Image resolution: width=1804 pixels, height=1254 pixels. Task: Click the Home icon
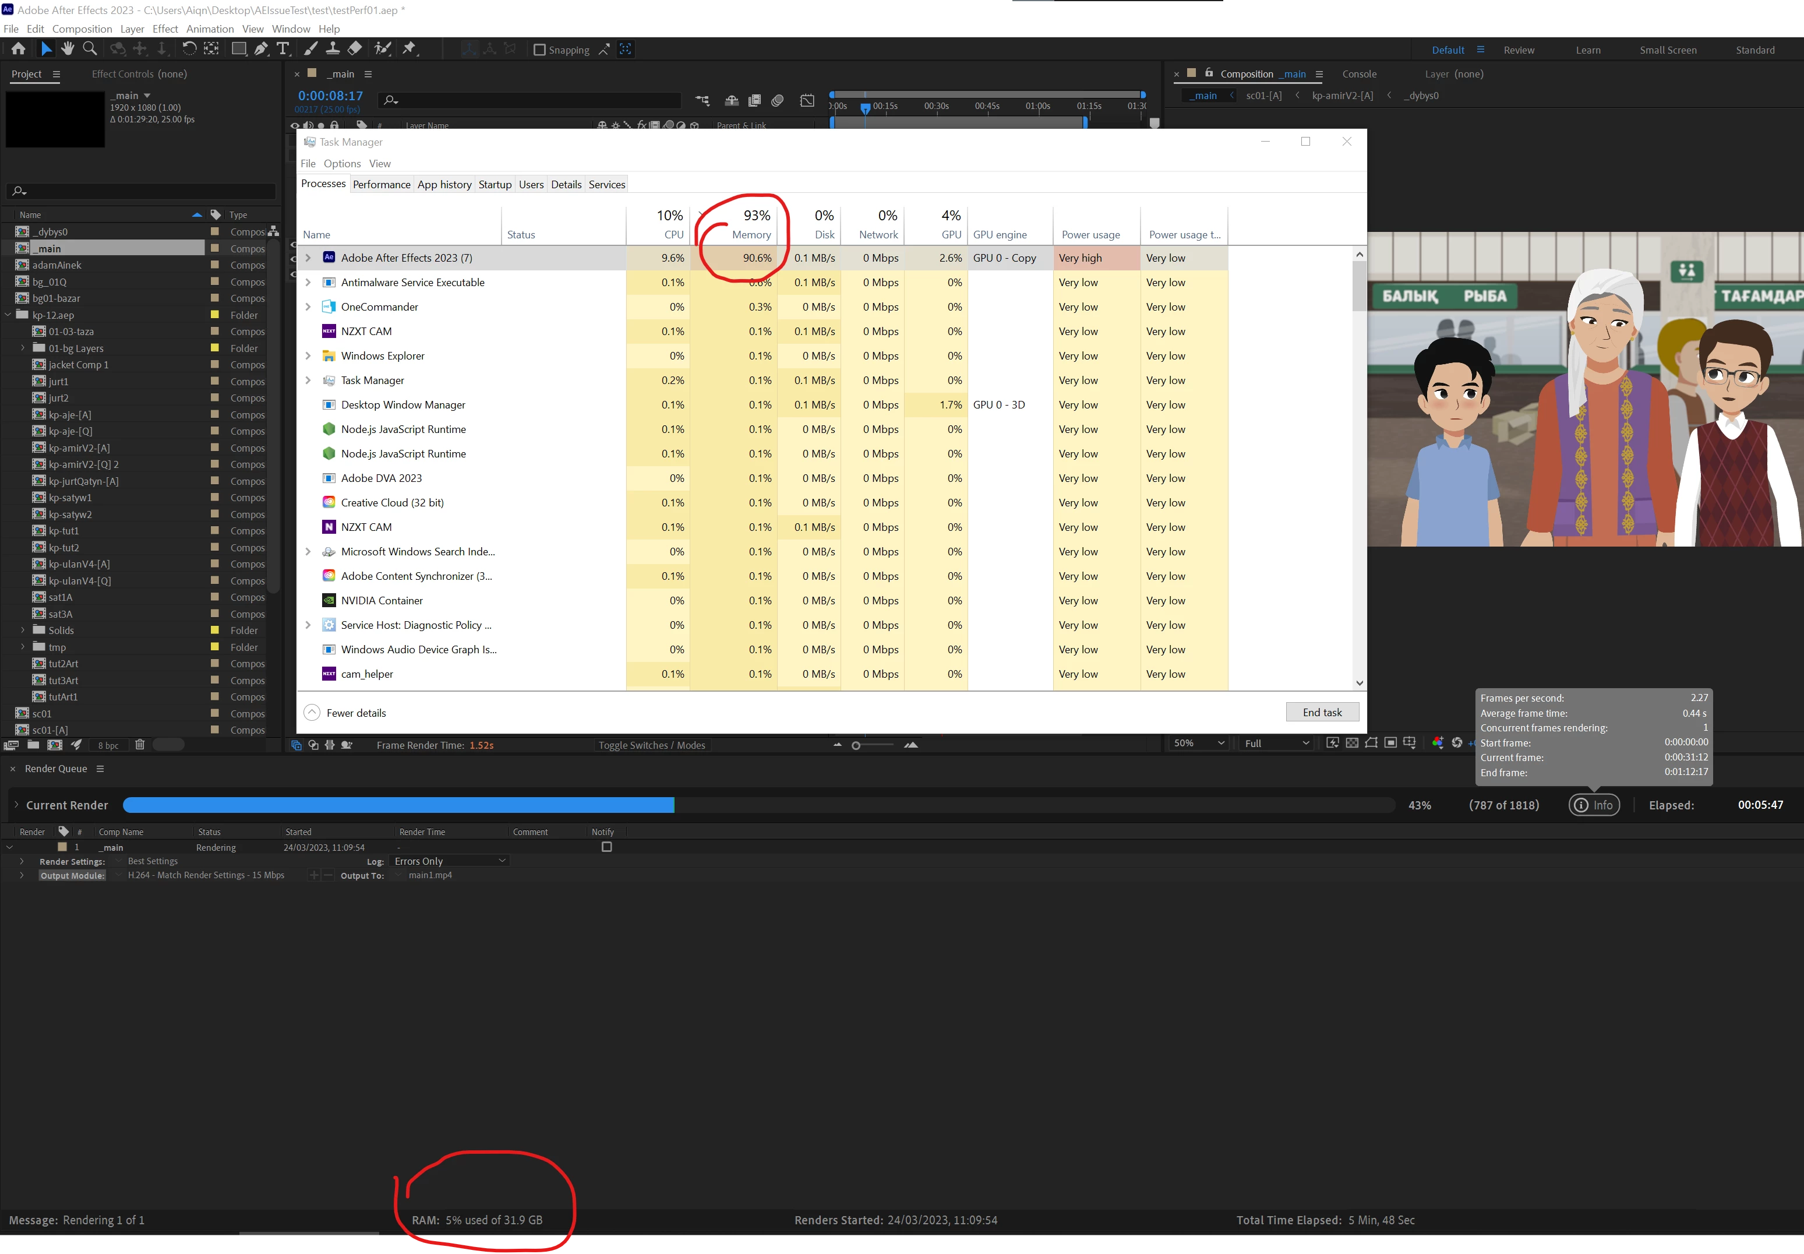point(18,49)
